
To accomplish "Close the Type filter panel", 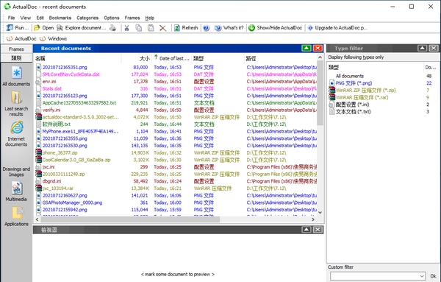I will [434, 48].
